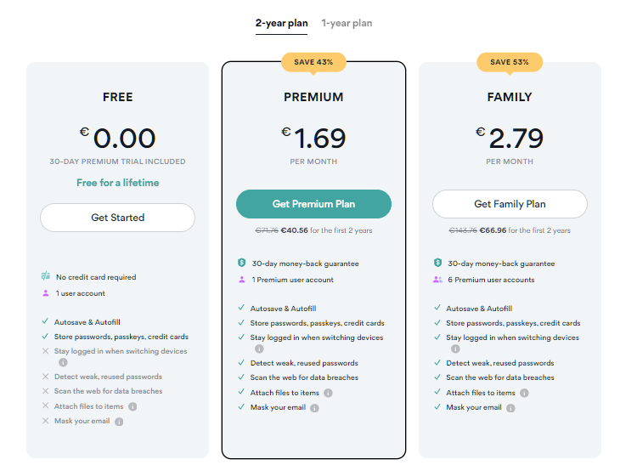Click the Get Family Plan button

point(510,204)
